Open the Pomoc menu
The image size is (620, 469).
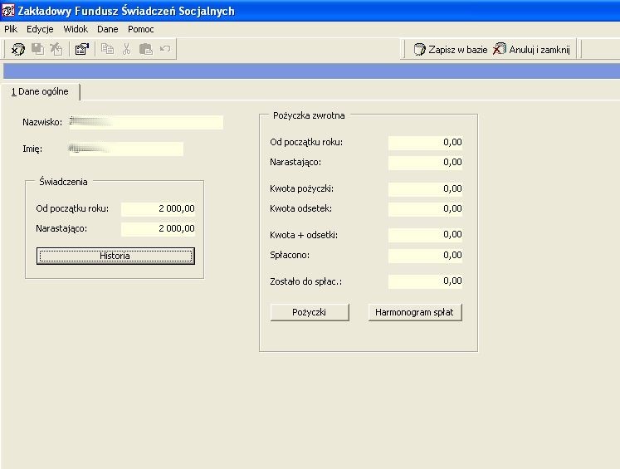141,29
